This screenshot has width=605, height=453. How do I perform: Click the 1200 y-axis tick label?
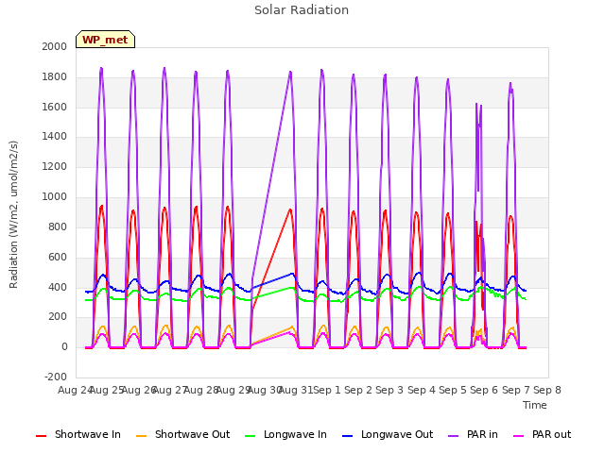55,166
